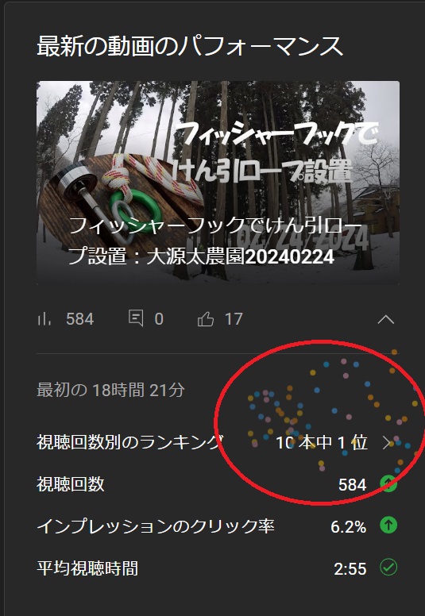Click the 最初の 18時間 21分 text
425x616 pixels.
[110, 390]
